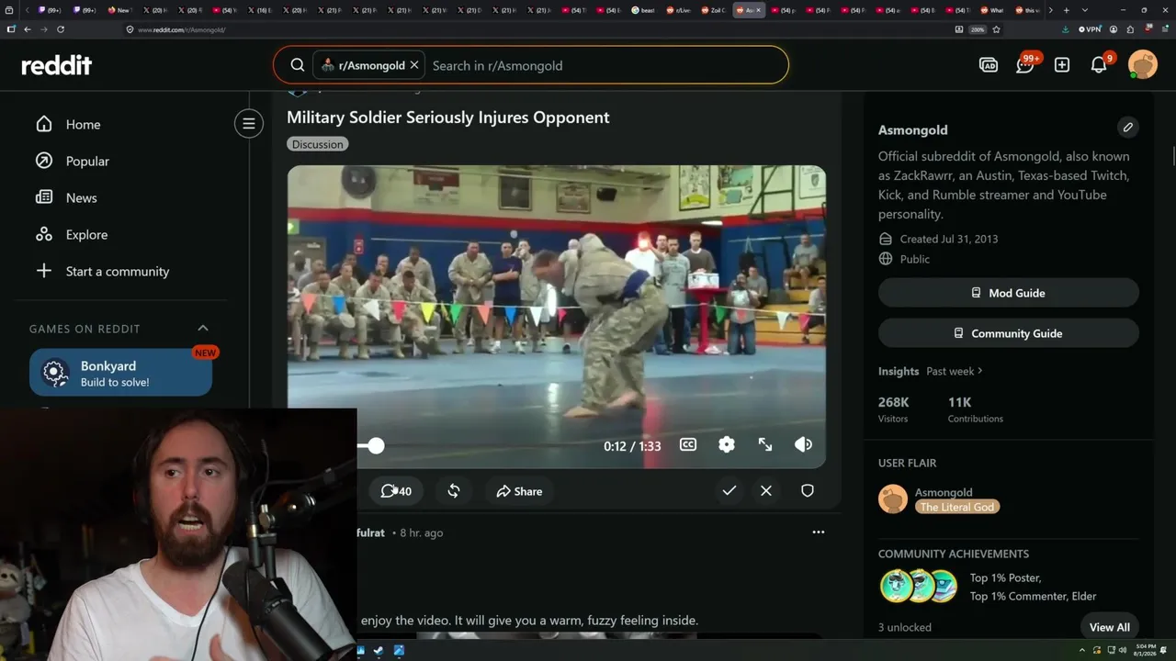Click Start a community
The image size is (1176, 661).
[x=118, y=272]
